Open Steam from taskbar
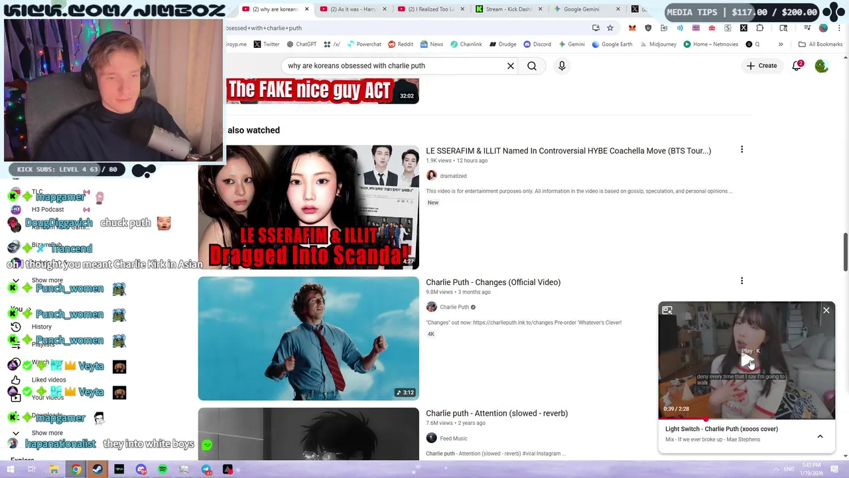The height and width of the screenshot is (478, 849). coord(98,469)
